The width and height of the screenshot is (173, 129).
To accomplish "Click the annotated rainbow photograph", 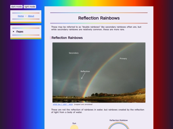I will tap(99, 73).
